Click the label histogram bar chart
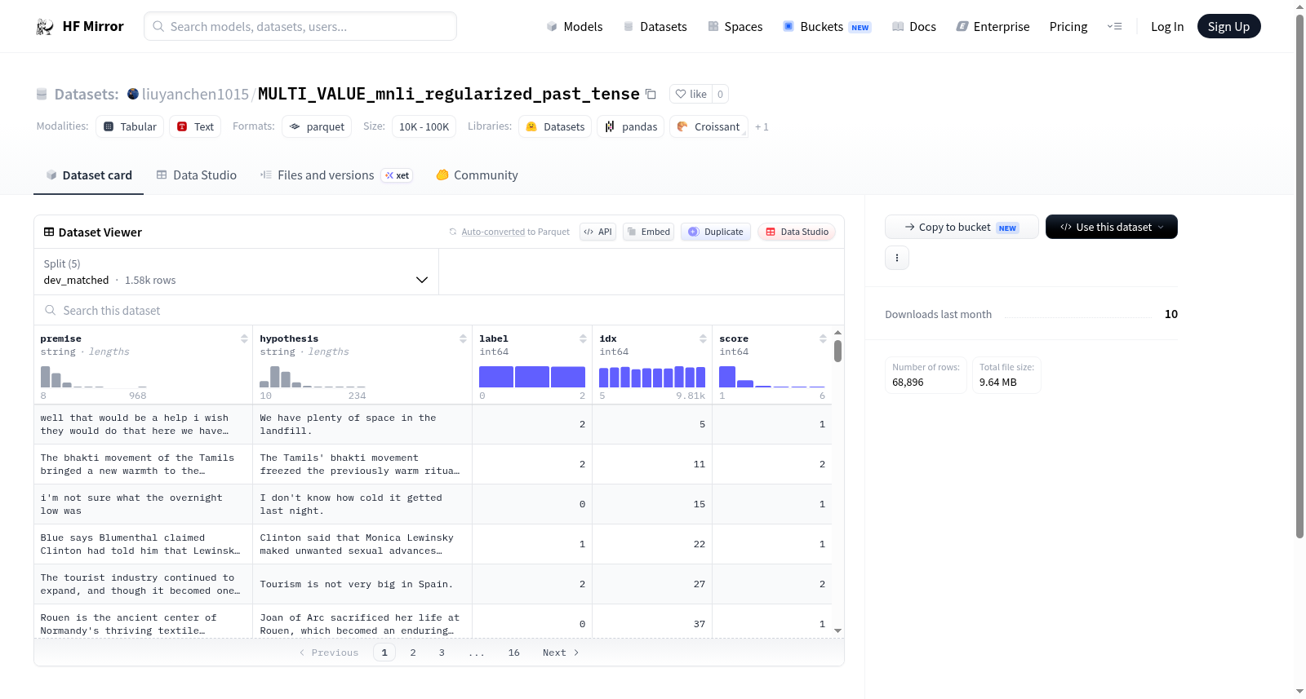Viewport: 1306px width, 699px height. 532,377
